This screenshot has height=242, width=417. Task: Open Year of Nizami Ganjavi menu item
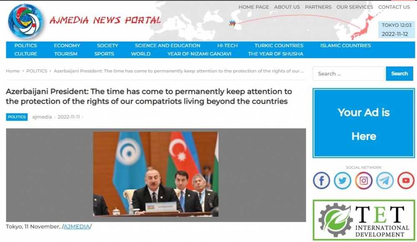[199, 54]
